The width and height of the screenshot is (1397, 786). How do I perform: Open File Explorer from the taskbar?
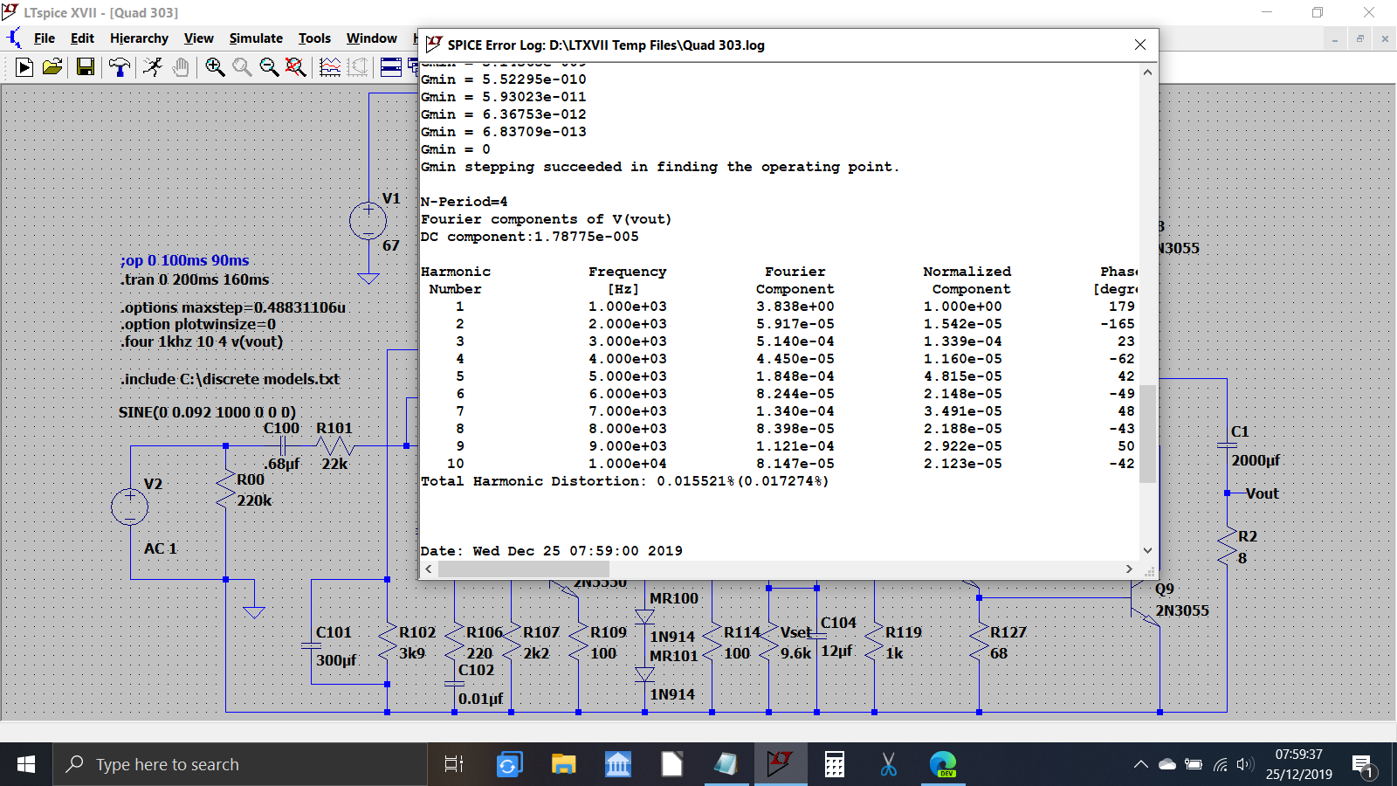563,765
